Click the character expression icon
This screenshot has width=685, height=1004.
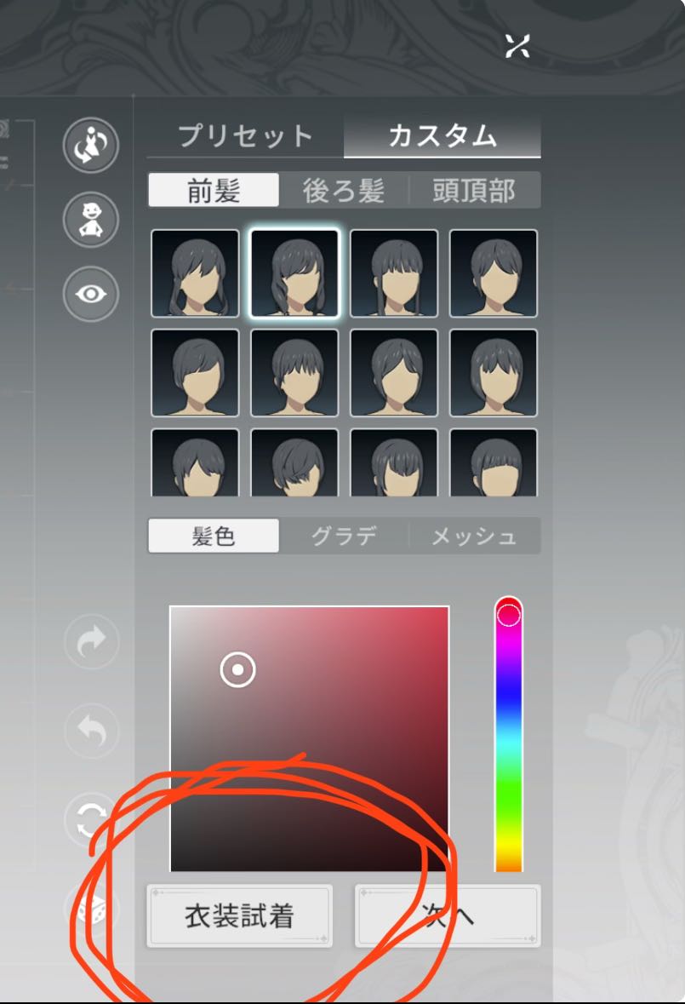91,220
